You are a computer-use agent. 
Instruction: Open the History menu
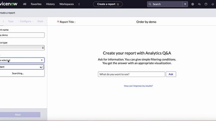pos(50,4)
